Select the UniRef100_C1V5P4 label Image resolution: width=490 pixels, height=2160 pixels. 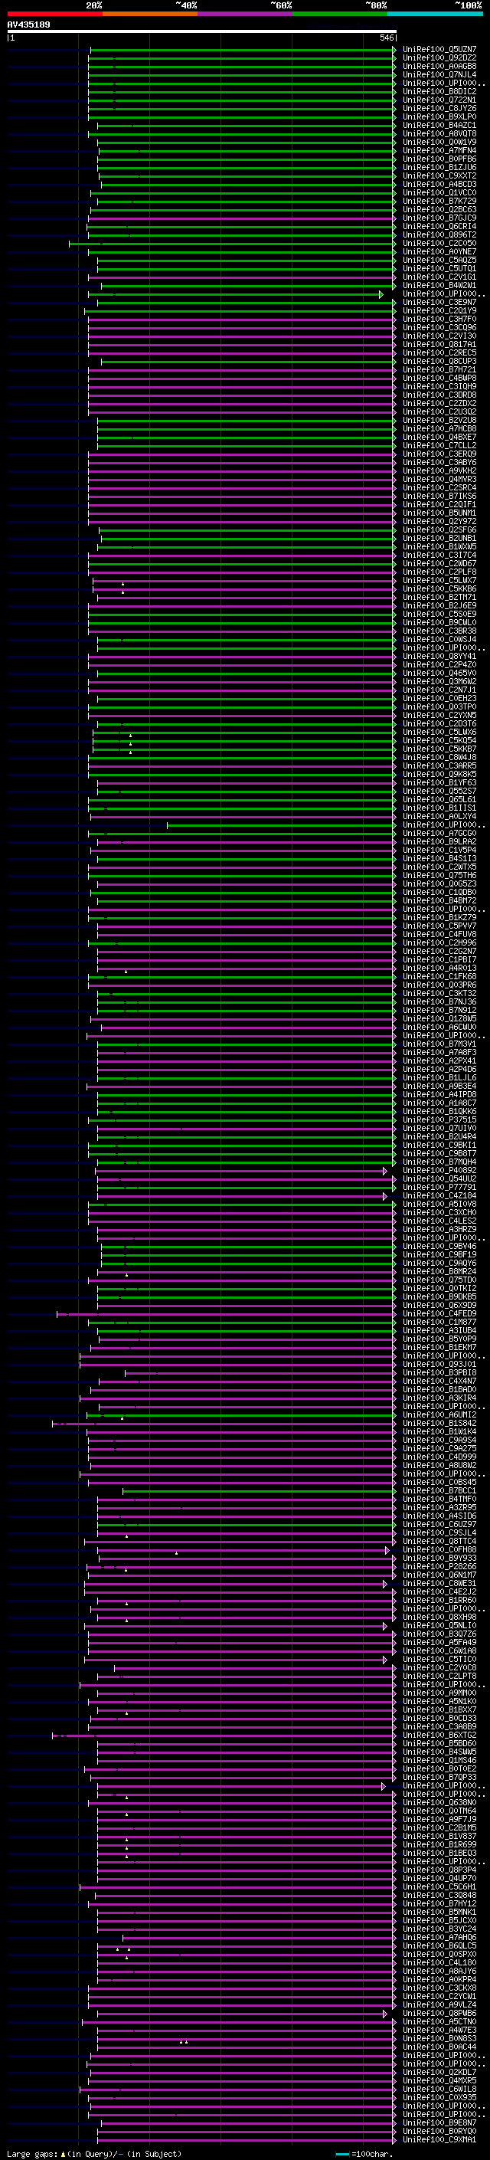439,851
